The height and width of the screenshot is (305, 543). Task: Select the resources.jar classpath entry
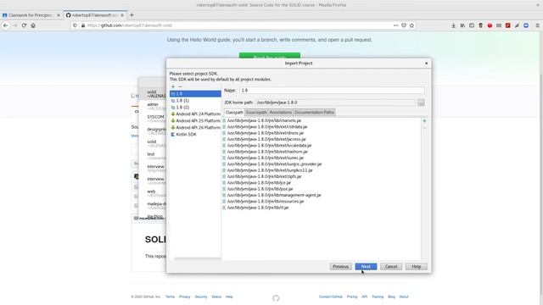pyautogui.click(x=266, y=202)
